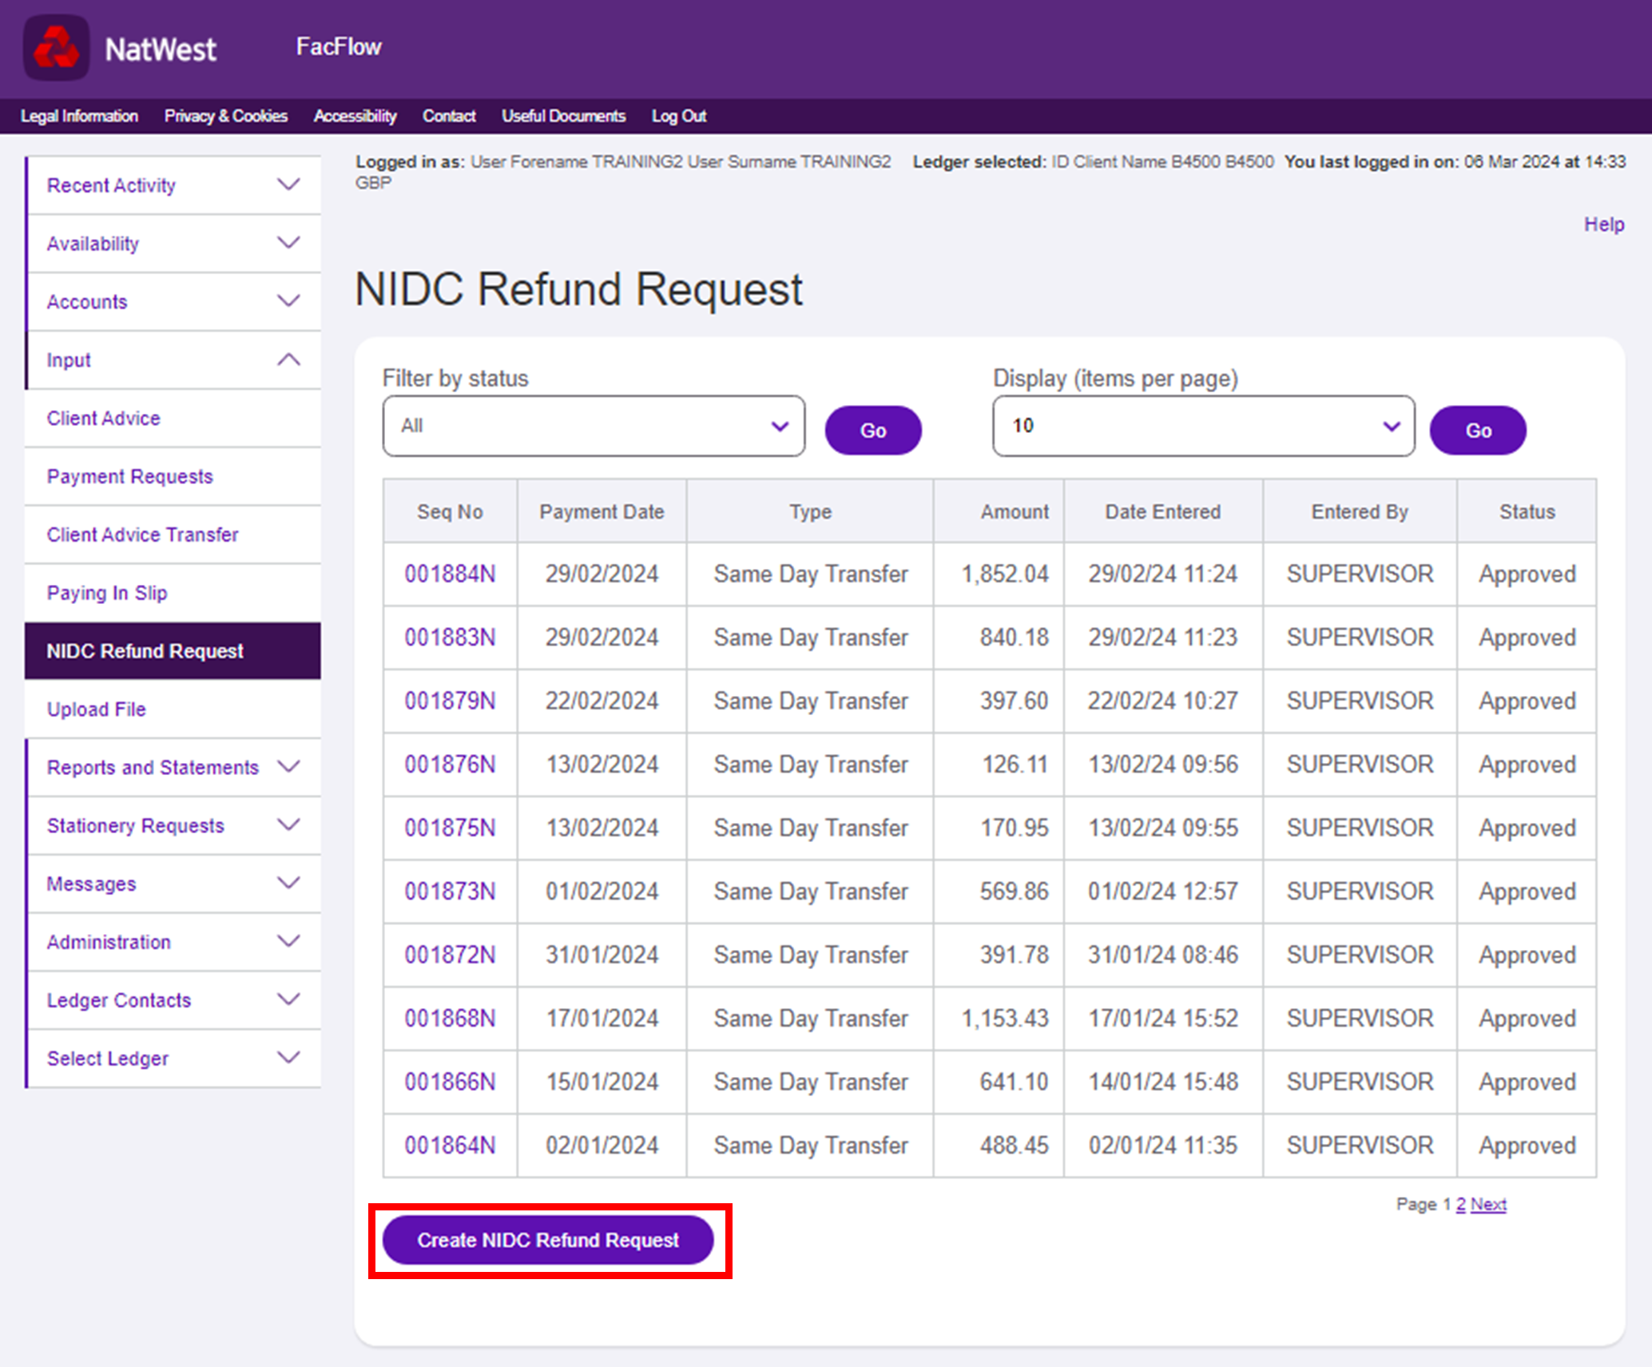Click Log Out in top bar

coord(678,116)
